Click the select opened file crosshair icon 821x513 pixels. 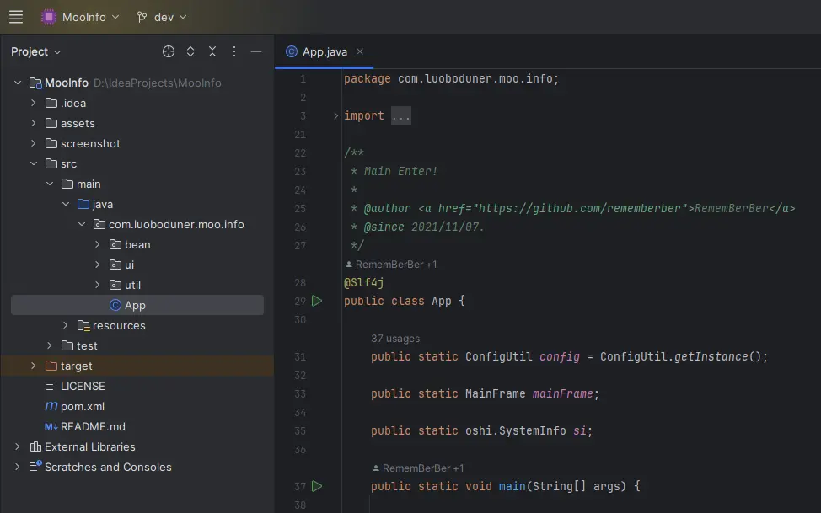pyautogui.click(x=169, y=51)
